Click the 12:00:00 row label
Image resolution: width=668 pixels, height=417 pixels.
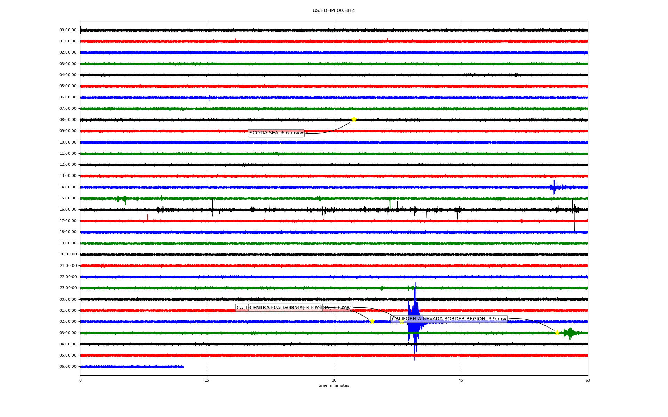68,165
